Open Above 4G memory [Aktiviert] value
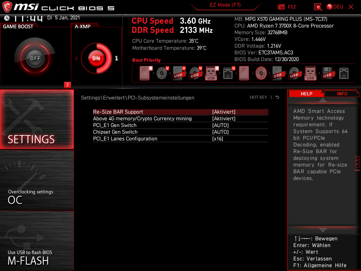The width and height of the screenshot is (361, 271). coord(224,119)
